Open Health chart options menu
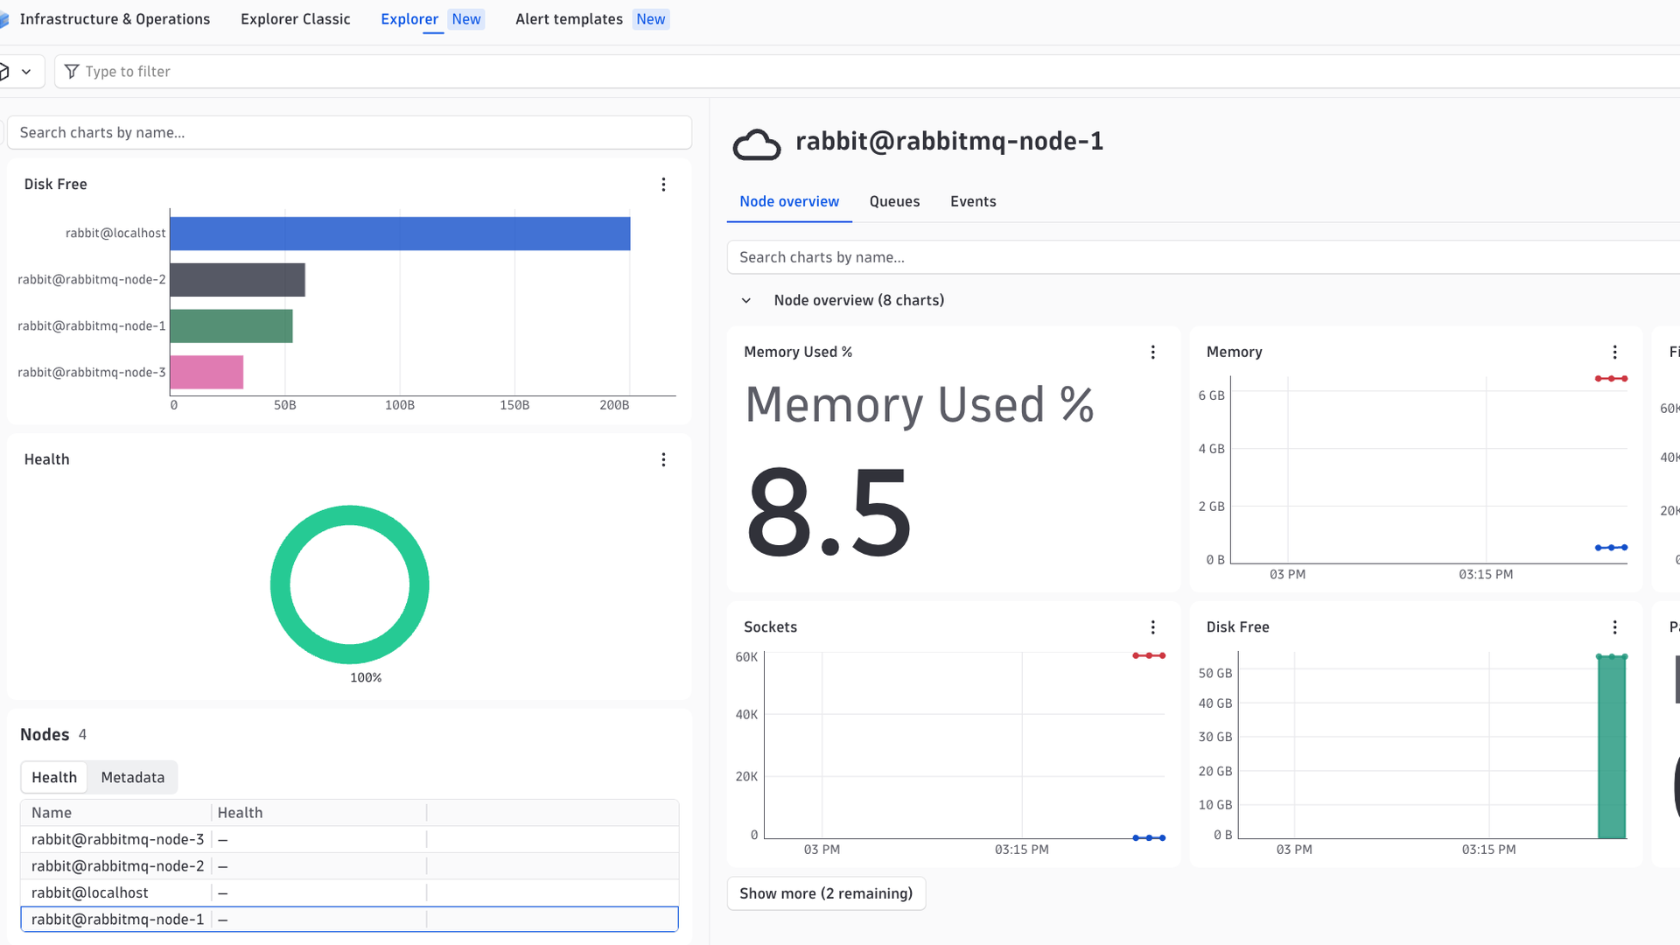The width and height of the screenshot is (1680, 945). (x=663, y=460)
